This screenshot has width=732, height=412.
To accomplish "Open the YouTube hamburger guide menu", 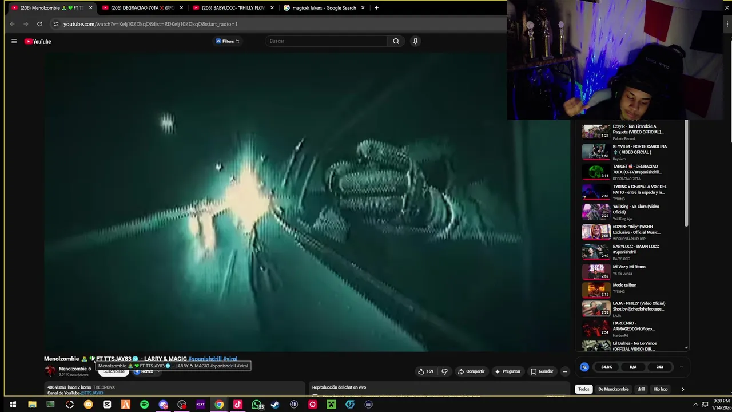I will click(14, 41).
